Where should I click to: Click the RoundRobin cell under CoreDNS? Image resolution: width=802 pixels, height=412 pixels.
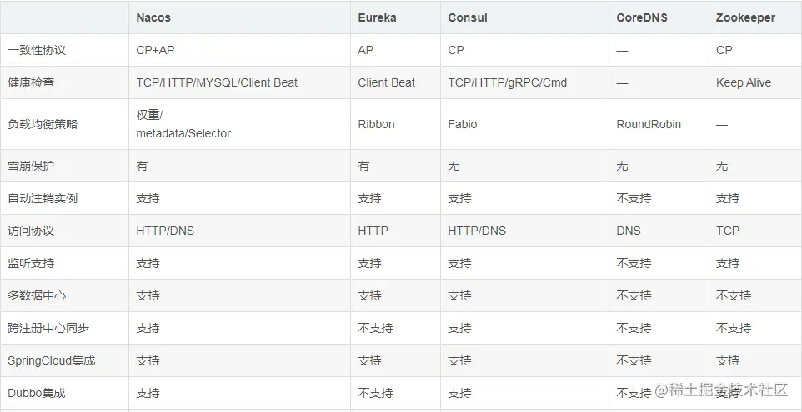(x=649, y=124)
